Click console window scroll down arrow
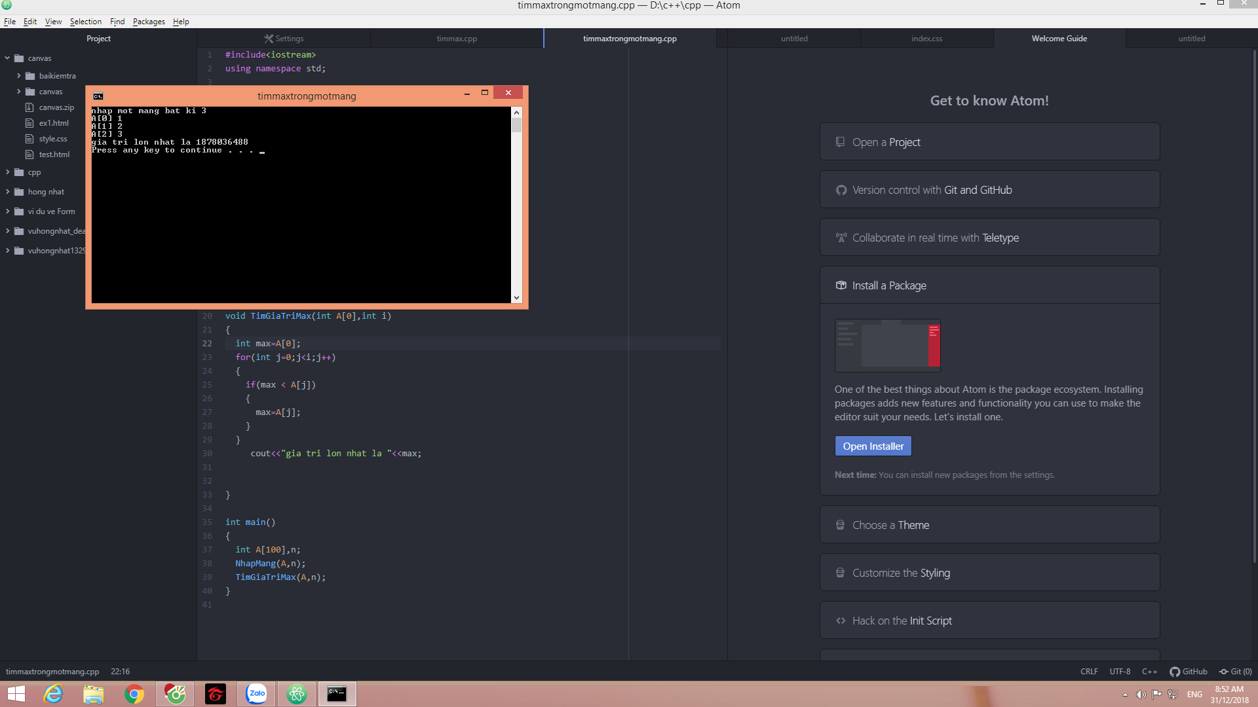The width and height of the screenshot is (1258, 707). coord(516,298)
